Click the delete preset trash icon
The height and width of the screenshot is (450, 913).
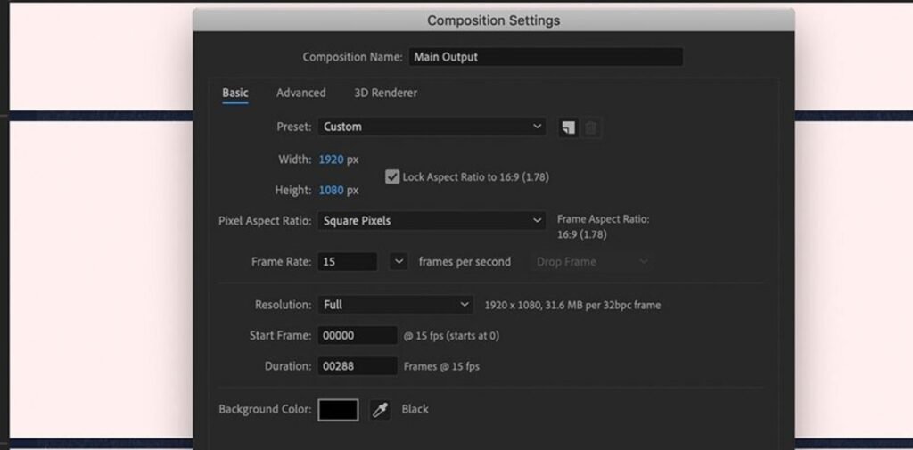pyautogui.click(x=590, y=127)
